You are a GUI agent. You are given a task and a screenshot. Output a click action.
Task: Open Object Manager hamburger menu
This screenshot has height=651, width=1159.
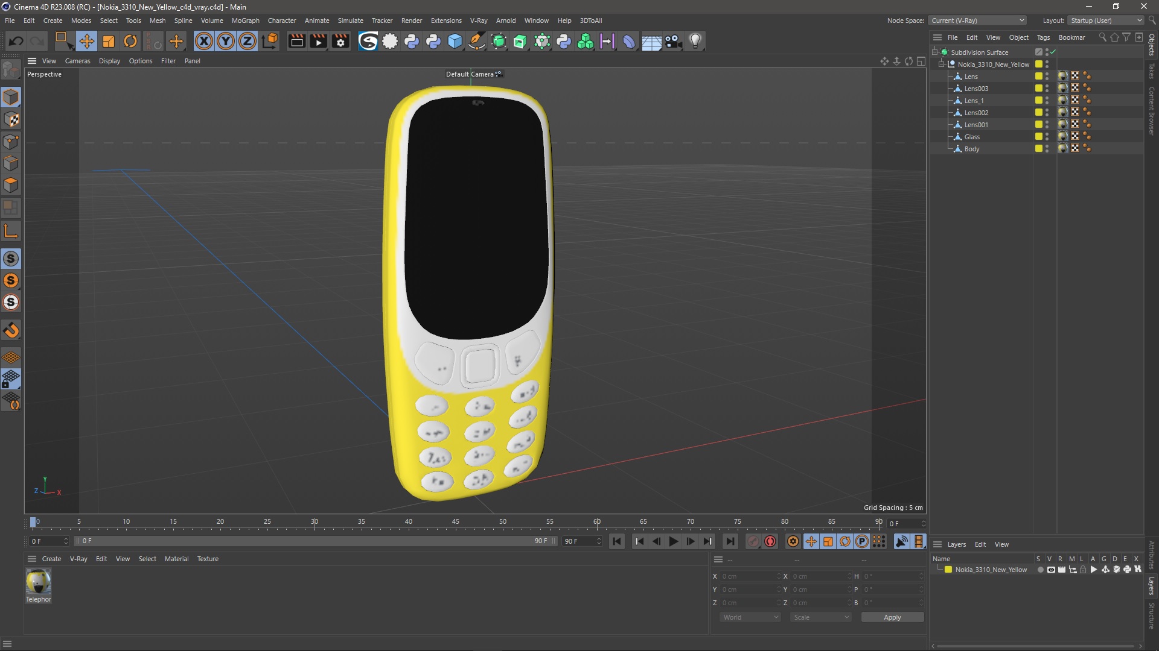coord(937,37)
